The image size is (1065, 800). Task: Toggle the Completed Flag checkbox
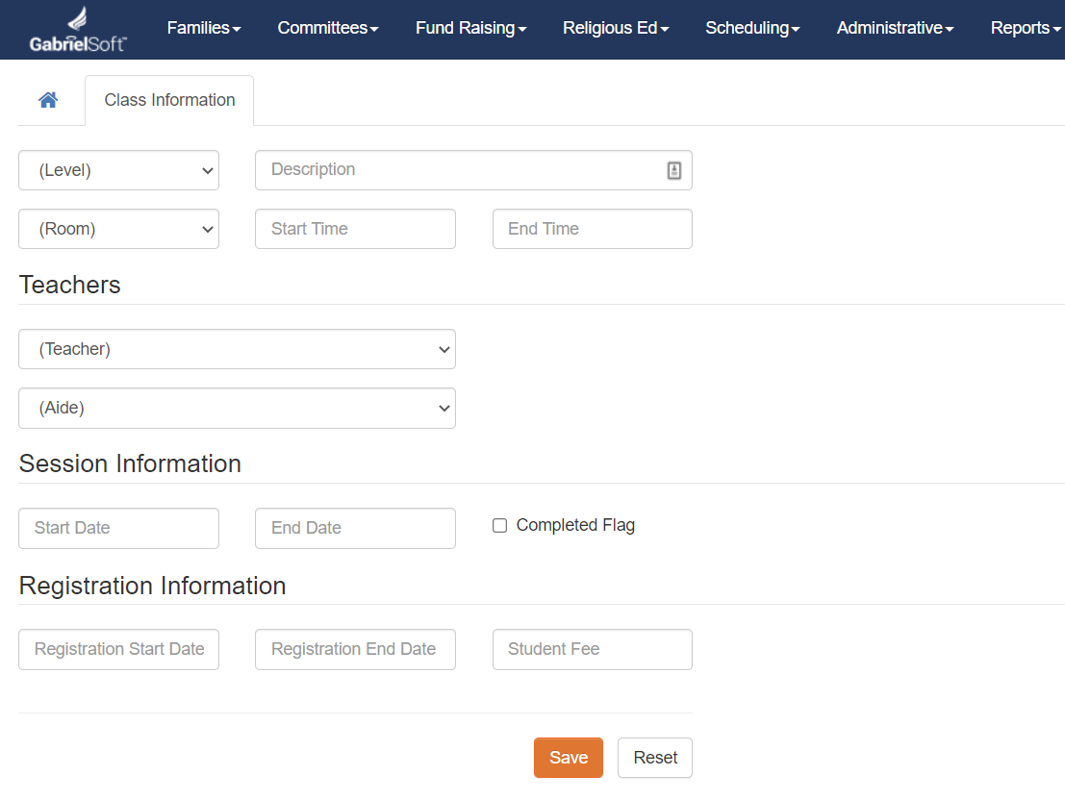click(x=500, y=526)
